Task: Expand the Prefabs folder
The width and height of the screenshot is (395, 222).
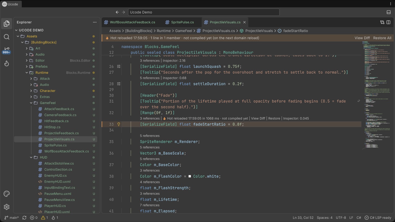Action: 27,66
